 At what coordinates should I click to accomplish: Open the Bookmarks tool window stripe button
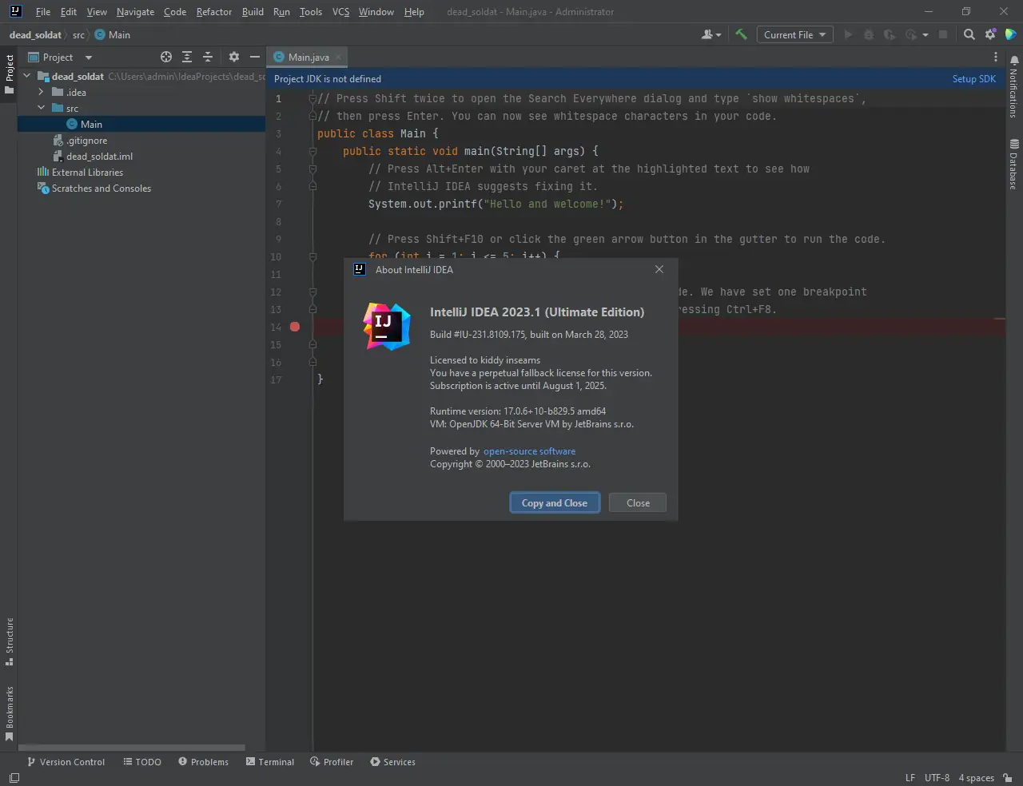point(10,713)
